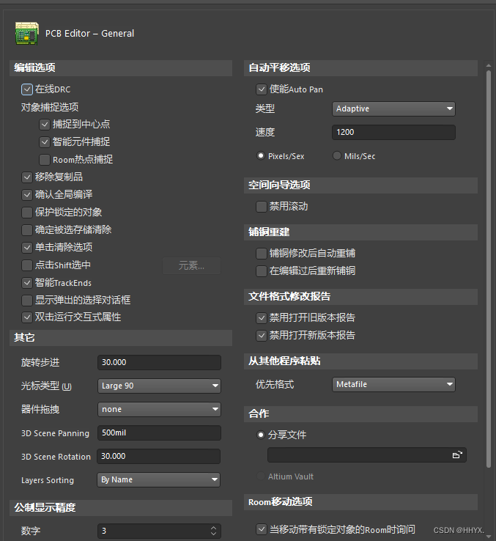Click the 数字 precision spinner arrows
Image resolution: width=496 pixels, height=541 pixels.
pyautogui.click(x=213, y=531)
